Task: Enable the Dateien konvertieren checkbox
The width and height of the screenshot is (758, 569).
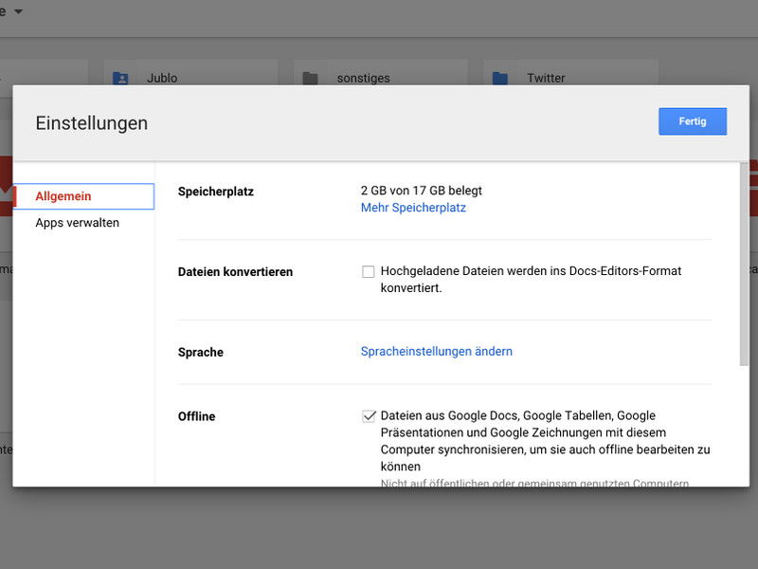Action: 369,272
